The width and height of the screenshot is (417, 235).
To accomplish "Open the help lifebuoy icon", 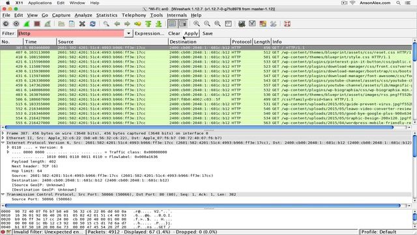I will (x=287, y=24).
